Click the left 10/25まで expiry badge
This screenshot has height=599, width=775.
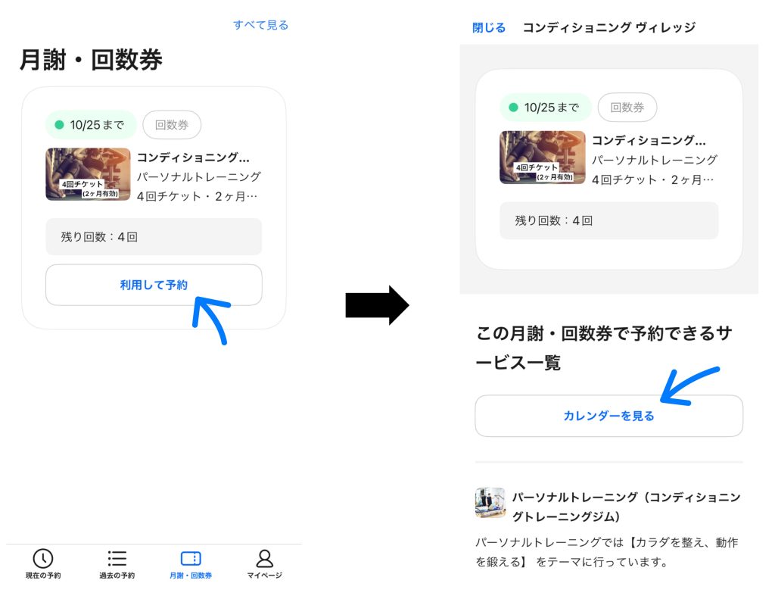[91, 125]
